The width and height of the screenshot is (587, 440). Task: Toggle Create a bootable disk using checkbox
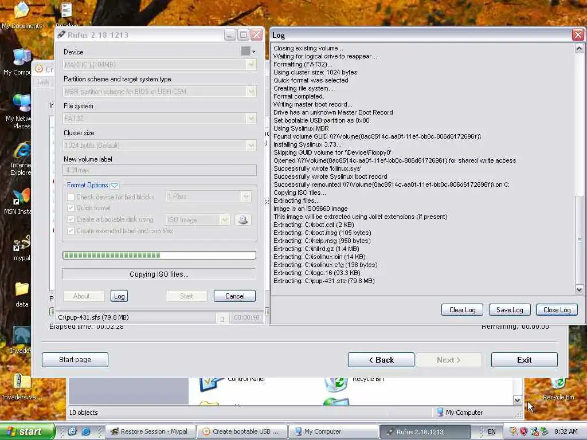click(x=71, y=219)
